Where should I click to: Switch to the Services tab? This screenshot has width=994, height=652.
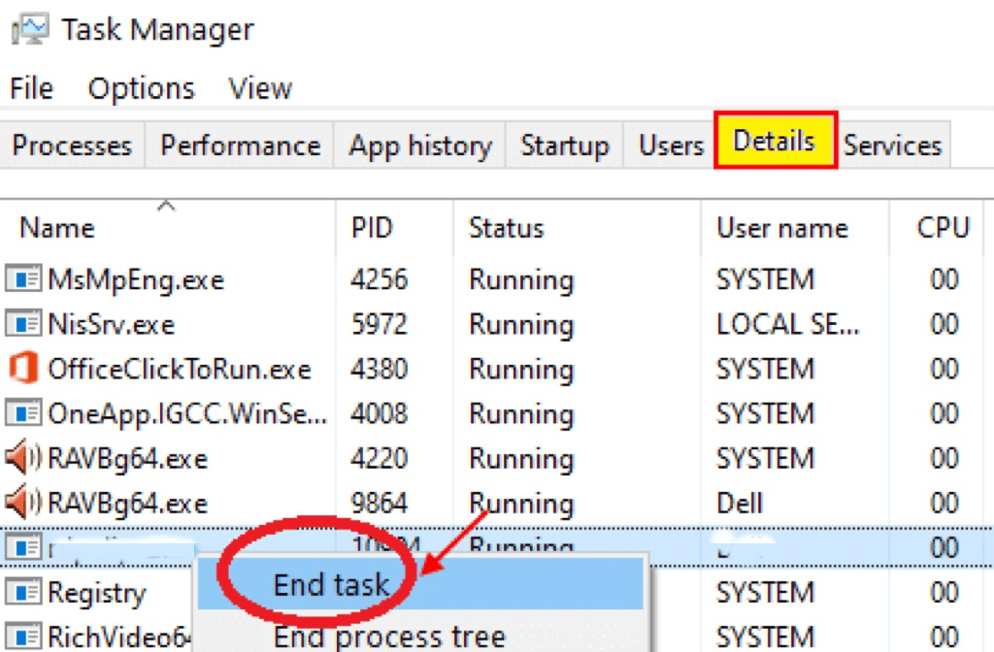point(893,146)
